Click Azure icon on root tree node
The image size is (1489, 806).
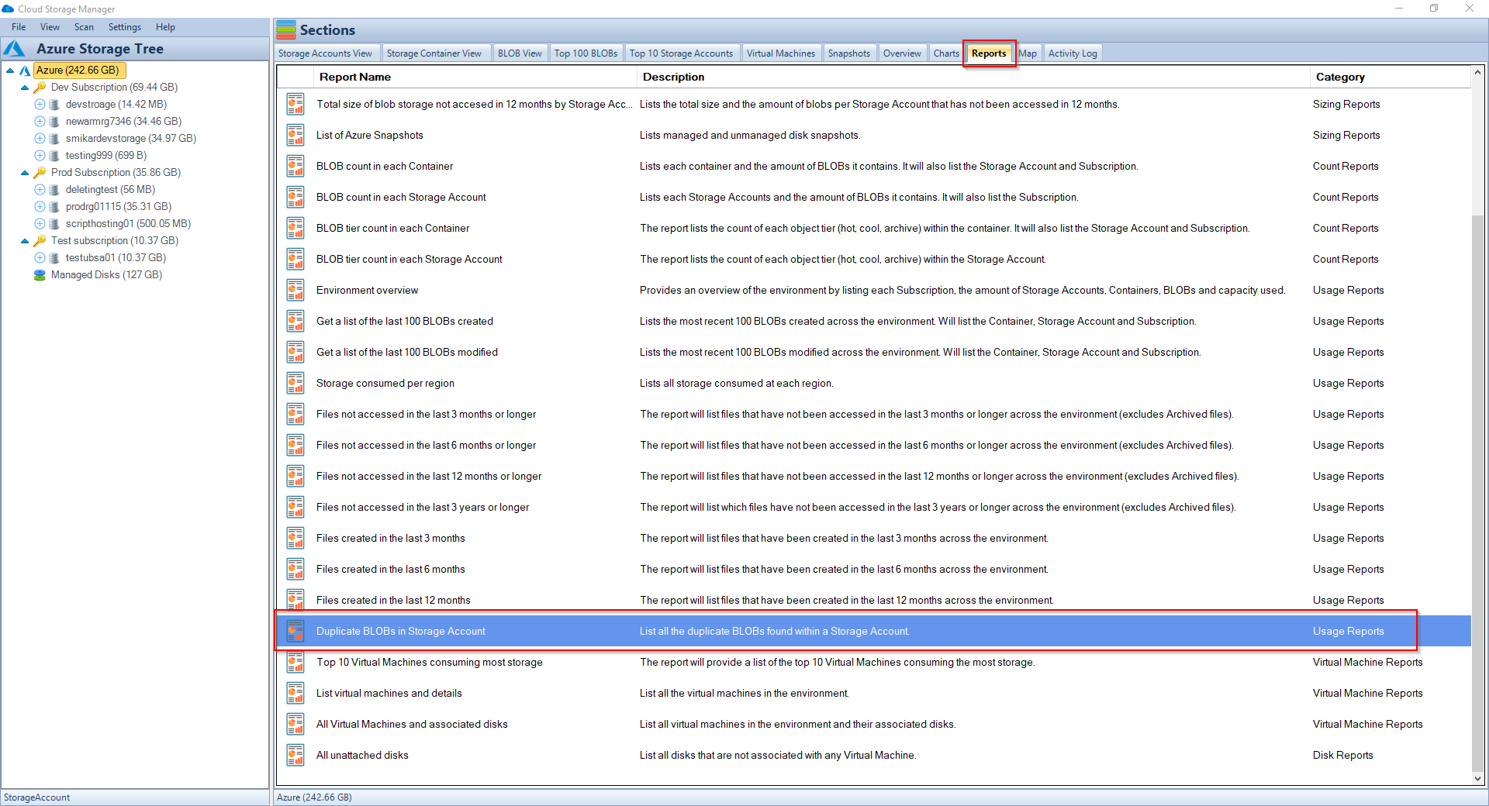25,71
